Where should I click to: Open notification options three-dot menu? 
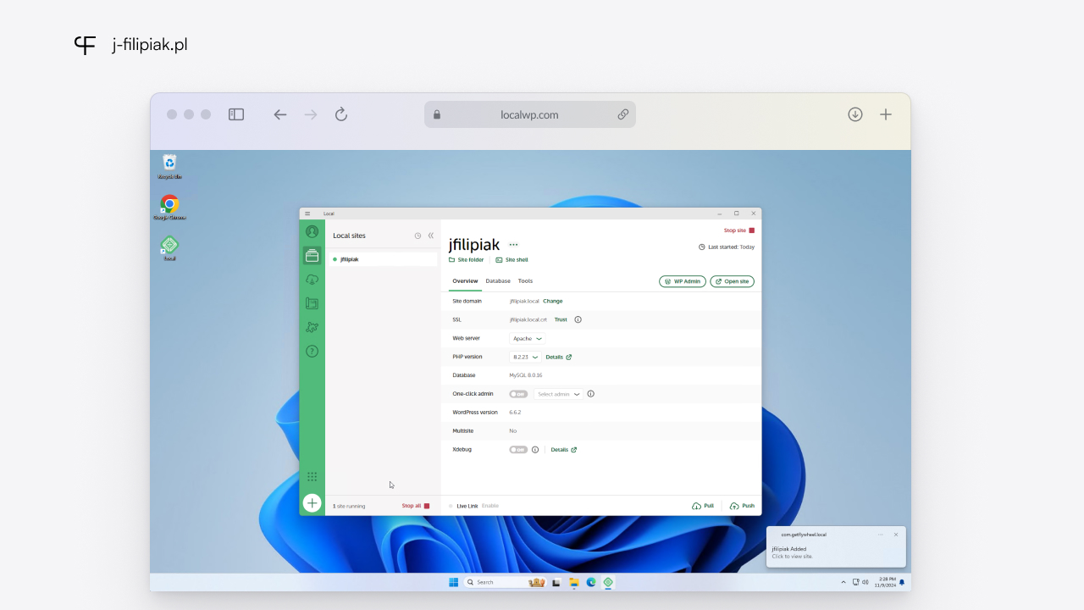(881, 535)
